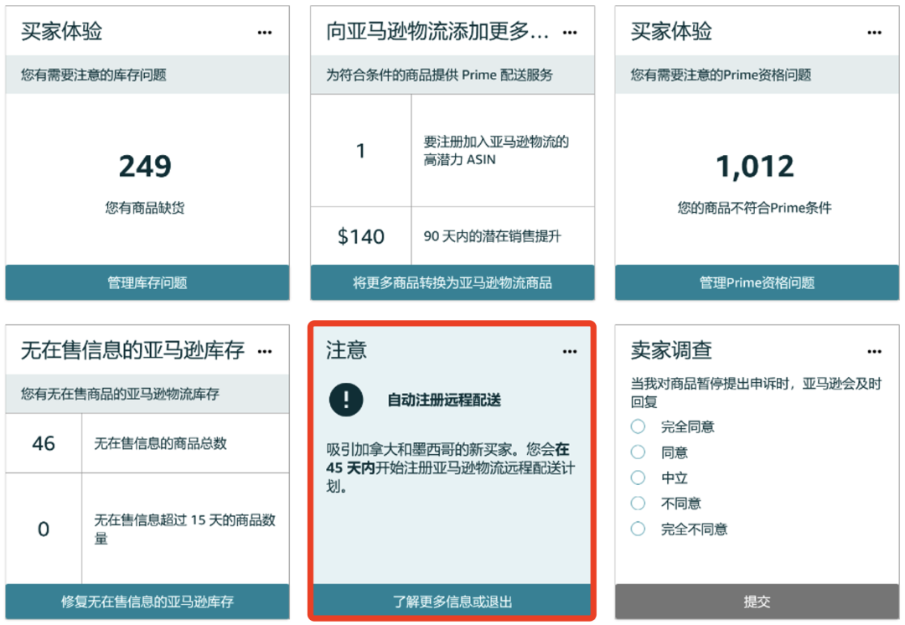Viewport: 905px width, 625px height.
Task: Click the 1,012 non-Prime-eligible product count
Action: click(755, 167)
